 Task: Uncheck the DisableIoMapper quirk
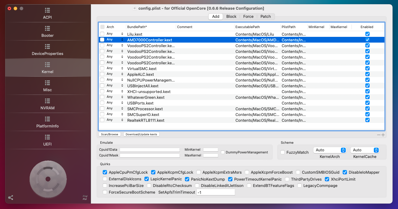[345, 172]
